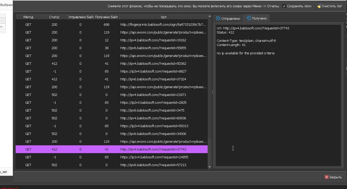Click the splitter handle between list and details
The width and height of the screenshot is (347, 189).
click(x=212, y=92)
